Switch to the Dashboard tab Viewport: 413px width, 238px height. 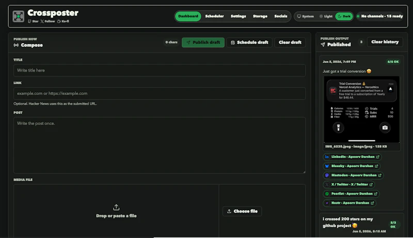click(188, 17)
